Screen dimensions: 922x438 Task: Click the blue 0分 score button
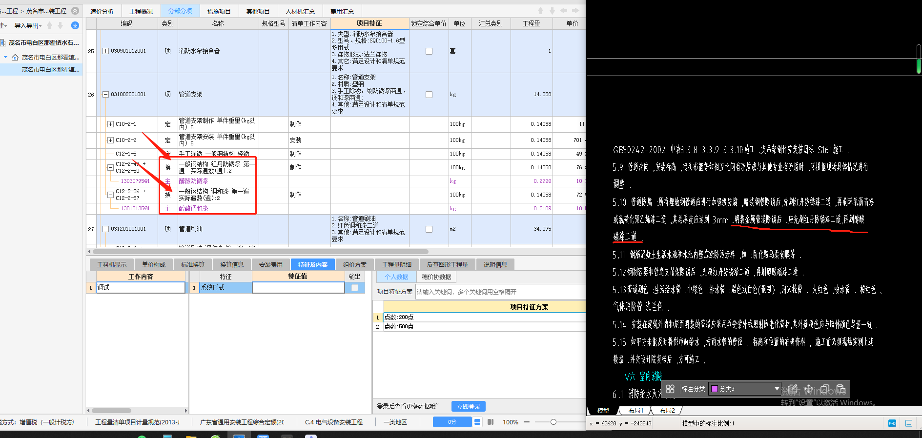coord(452,422)
